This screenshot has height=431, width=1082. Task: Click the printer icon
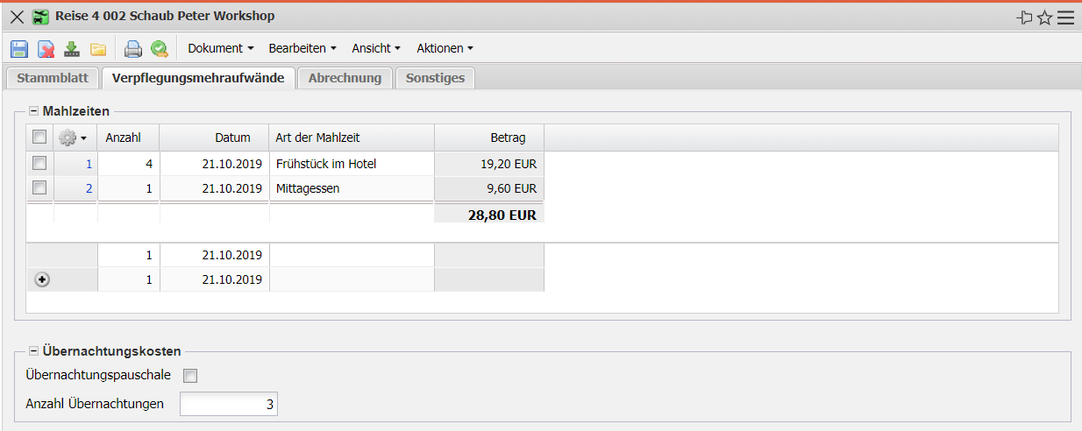pos(132,49)
